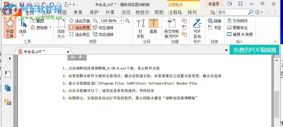The height and width of the screenshot is (127, 283).
Task: Click the Print icon in quick access toolbar
Action: click(x=29, y=5)
